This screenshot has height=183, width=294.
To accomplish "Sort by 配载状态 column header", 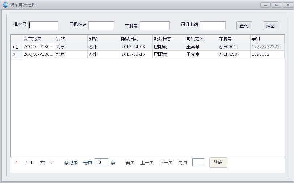I will (169, 39).
